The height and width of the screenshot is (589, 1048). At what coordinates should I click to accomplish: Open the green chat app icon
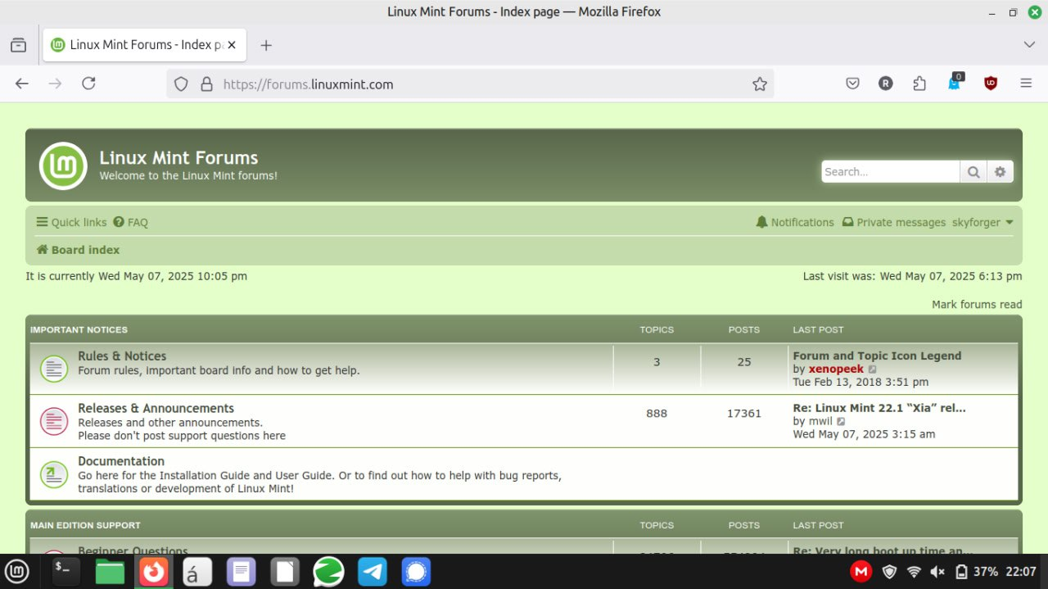pyautogui.click(x=328, y=571)
